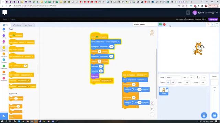The height and width of the screenshot is (123, 220).
Task: Open message dropdown in palette broadcast block
Action: pos(23,81)
